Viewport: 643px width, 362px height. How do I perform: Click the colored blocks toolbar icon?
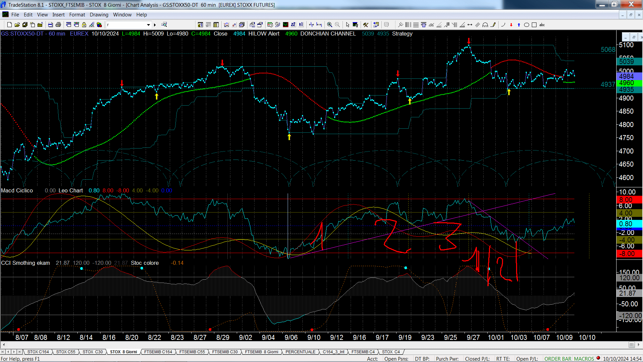coord(99,24)
